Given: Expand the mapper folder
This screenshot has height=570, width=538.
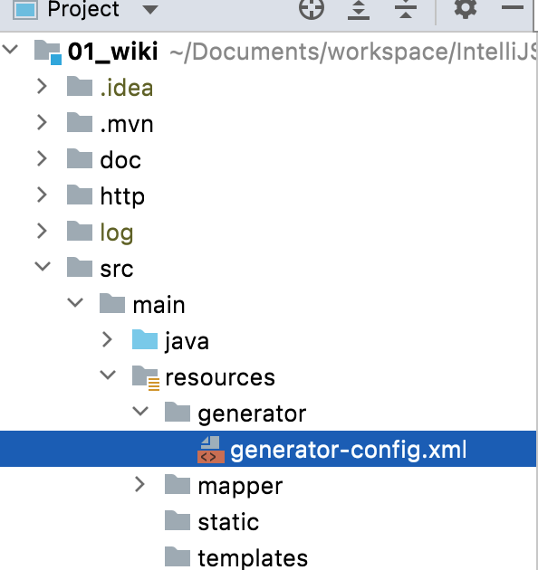Looking at the screenshot, I should pos(139,484).
